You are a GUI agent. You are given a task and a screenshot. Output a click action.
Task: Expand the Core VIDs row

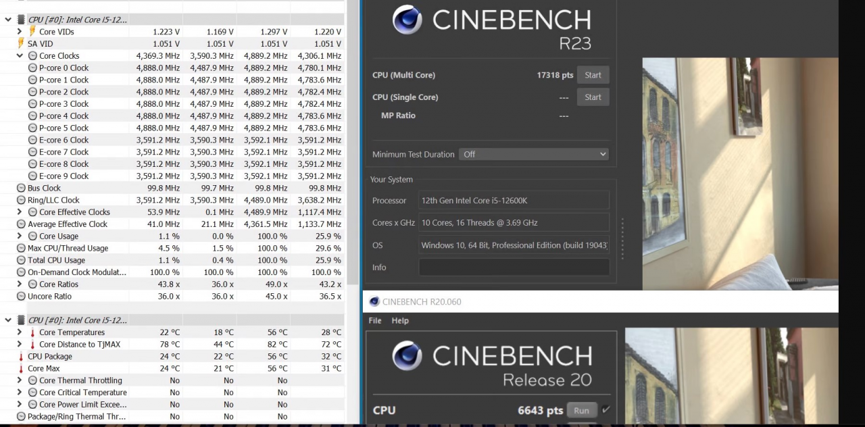[20, 32]
